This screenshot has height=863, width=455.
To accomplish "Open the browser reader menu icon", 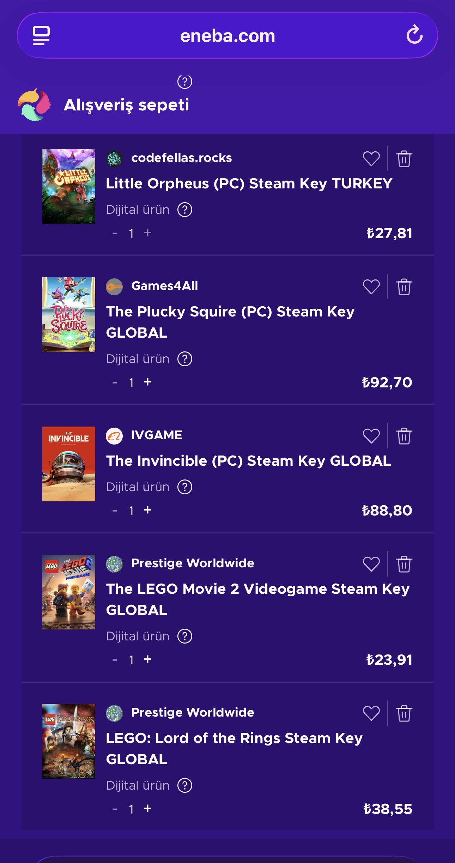I will coord(41,35).
